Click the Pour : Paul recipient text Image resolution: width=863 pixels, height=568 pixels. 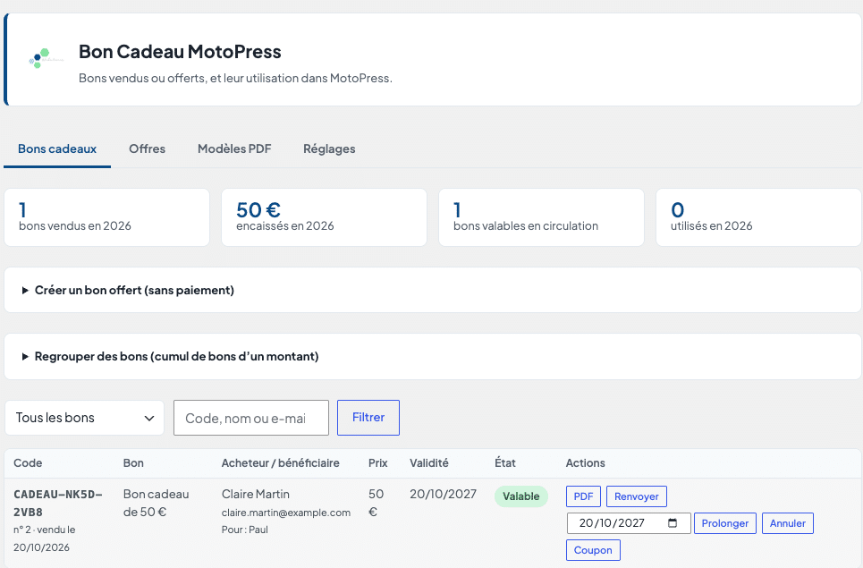(245, 530)
